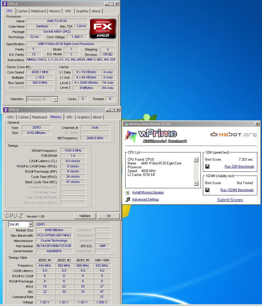Click the Advanced Settings wrench icon
The height and width of the screenshot is (306, 262).
128,199
